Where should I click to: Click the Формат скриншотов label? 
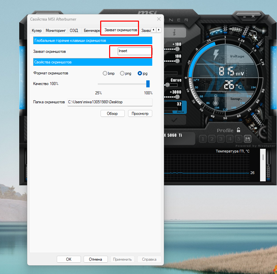51,73
